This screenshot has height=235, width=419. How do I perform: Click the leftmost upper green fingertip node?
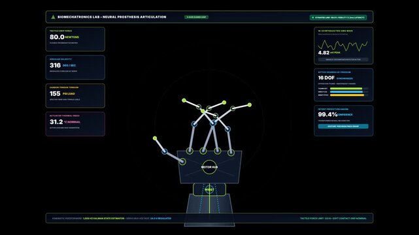coord(184,101)
